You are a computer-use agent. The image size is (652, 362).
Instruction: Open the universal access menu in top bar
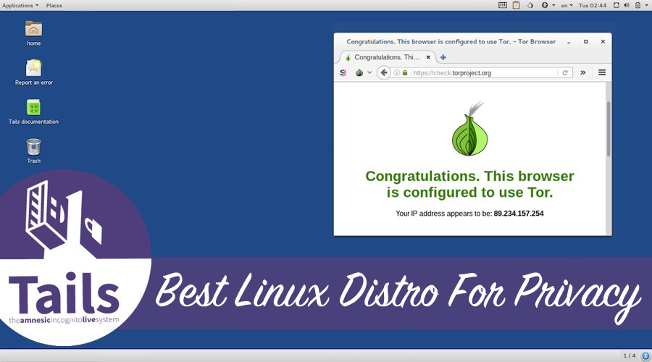pos(548,5)
